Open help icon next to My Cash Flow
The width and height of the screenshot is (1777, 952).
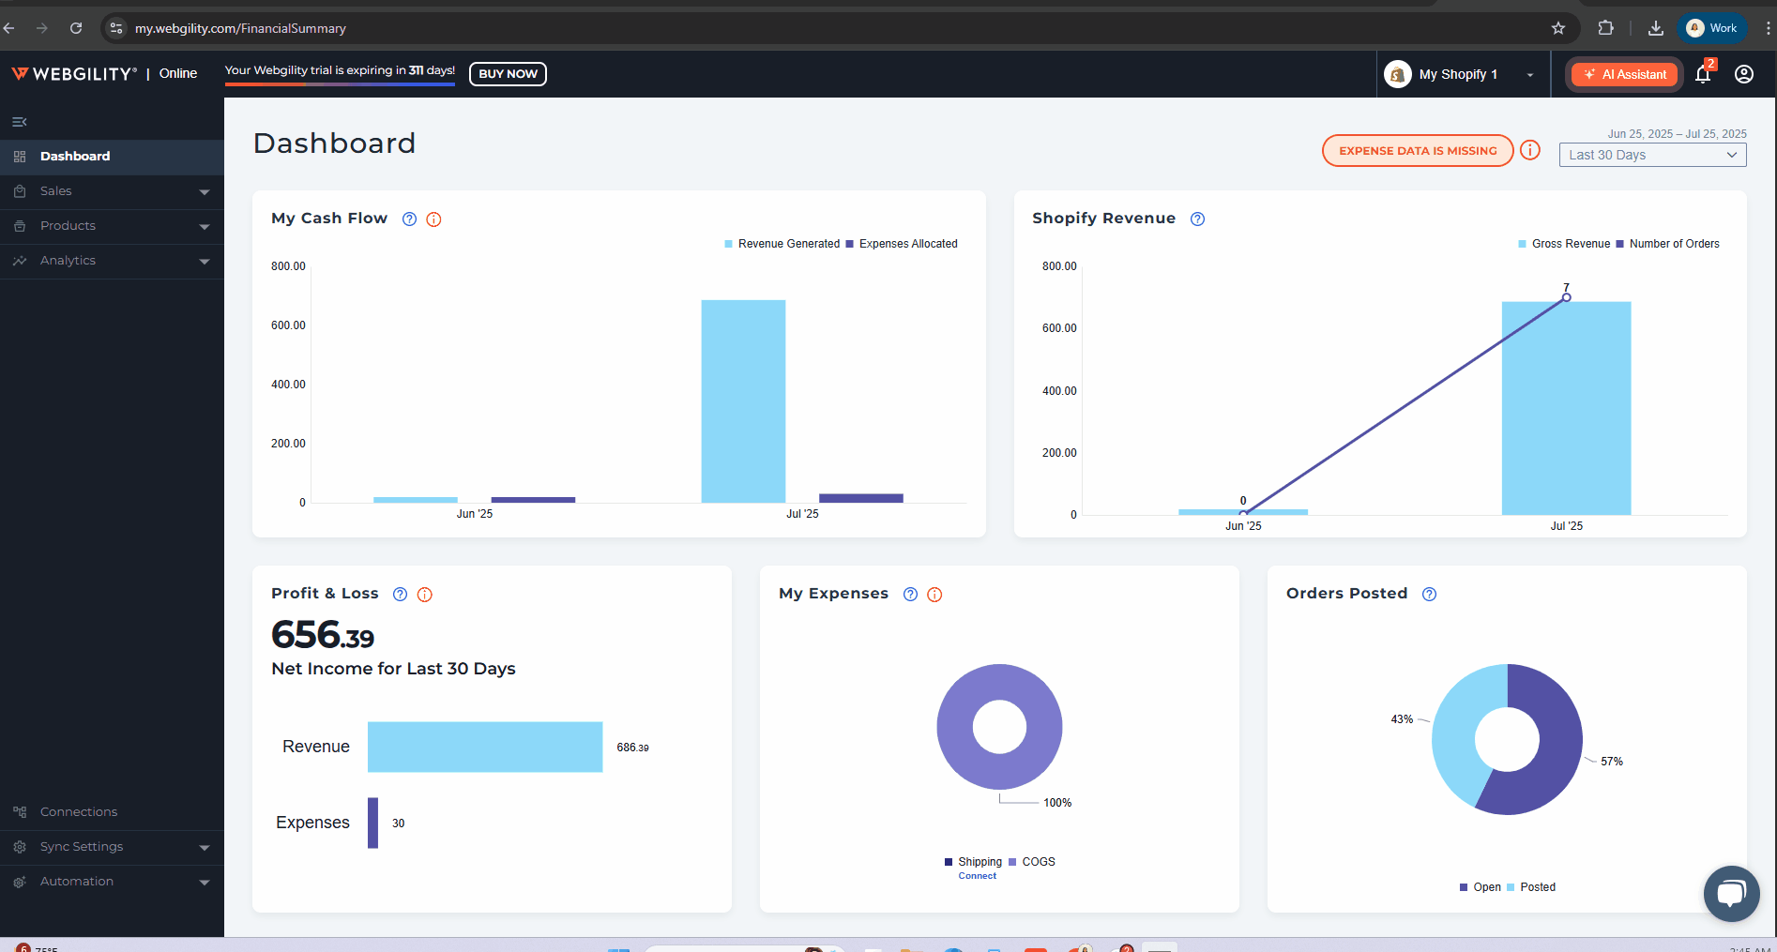coord(409,219)
